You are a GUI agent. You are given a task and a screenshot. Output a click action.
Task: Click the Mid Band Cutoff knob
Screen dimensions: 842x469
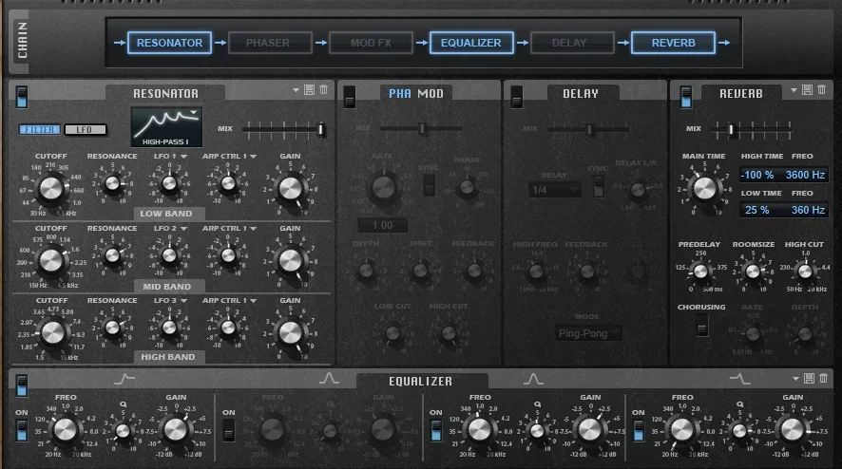click(51, 261)
